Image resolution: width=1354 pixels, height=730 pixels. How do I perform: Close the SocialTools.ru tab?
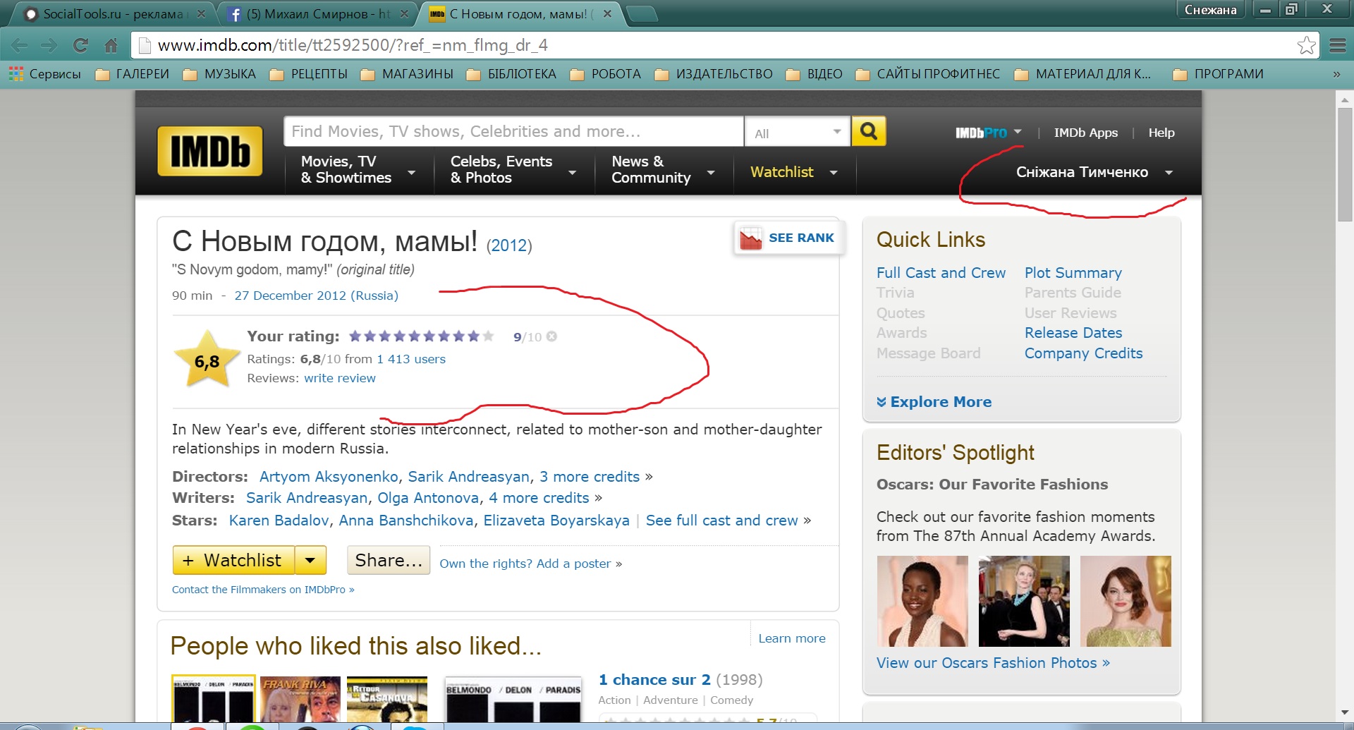pos(201,13)
